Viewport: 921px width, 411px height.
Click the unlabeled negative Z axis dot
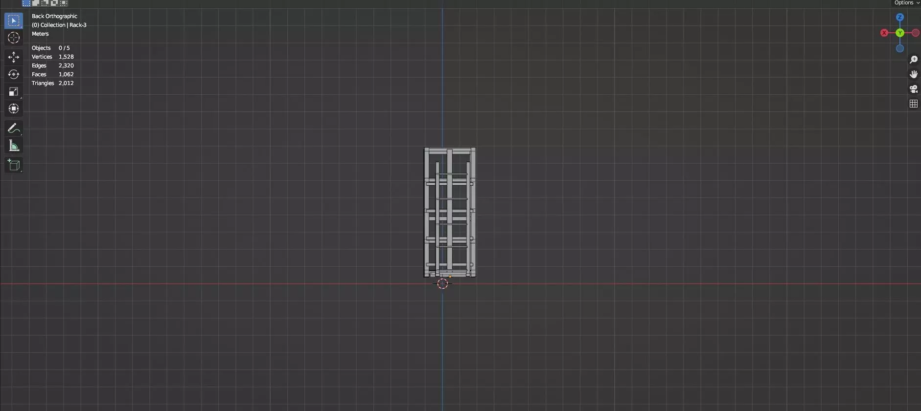pos(900,48)
